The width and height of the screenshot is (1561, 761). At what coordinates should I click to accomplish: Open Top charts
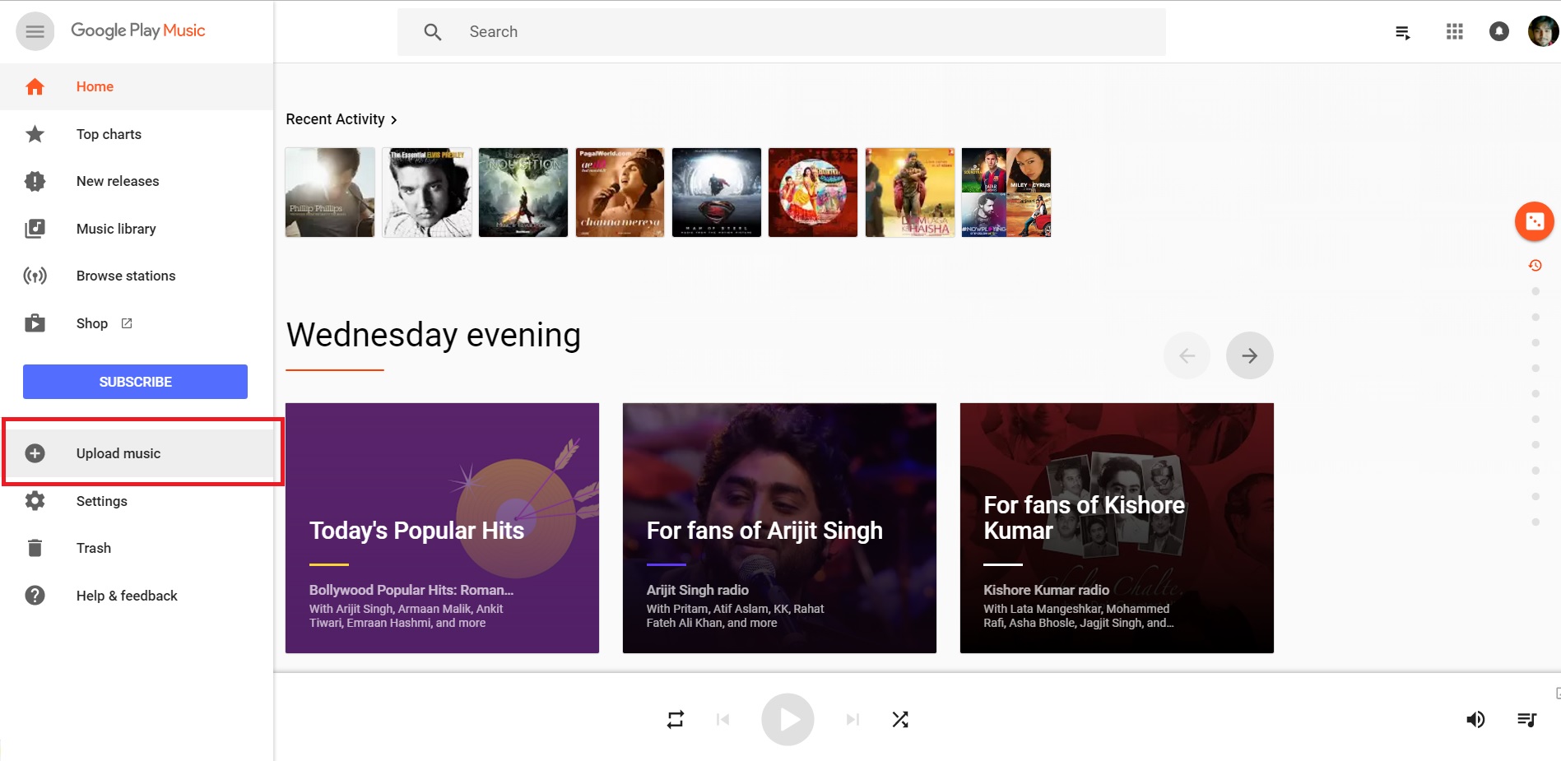tap(137, 134)
